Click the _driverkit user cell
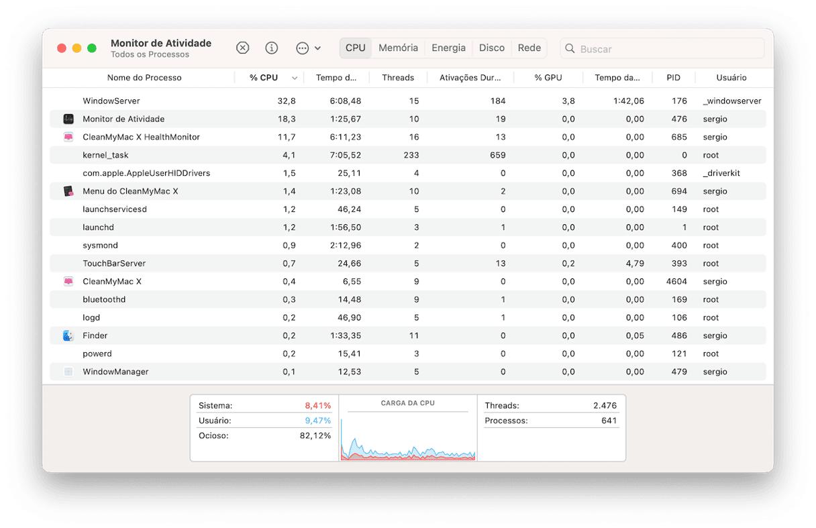The image size is (816, 528). pyautogui.click(x=721, y=173)
